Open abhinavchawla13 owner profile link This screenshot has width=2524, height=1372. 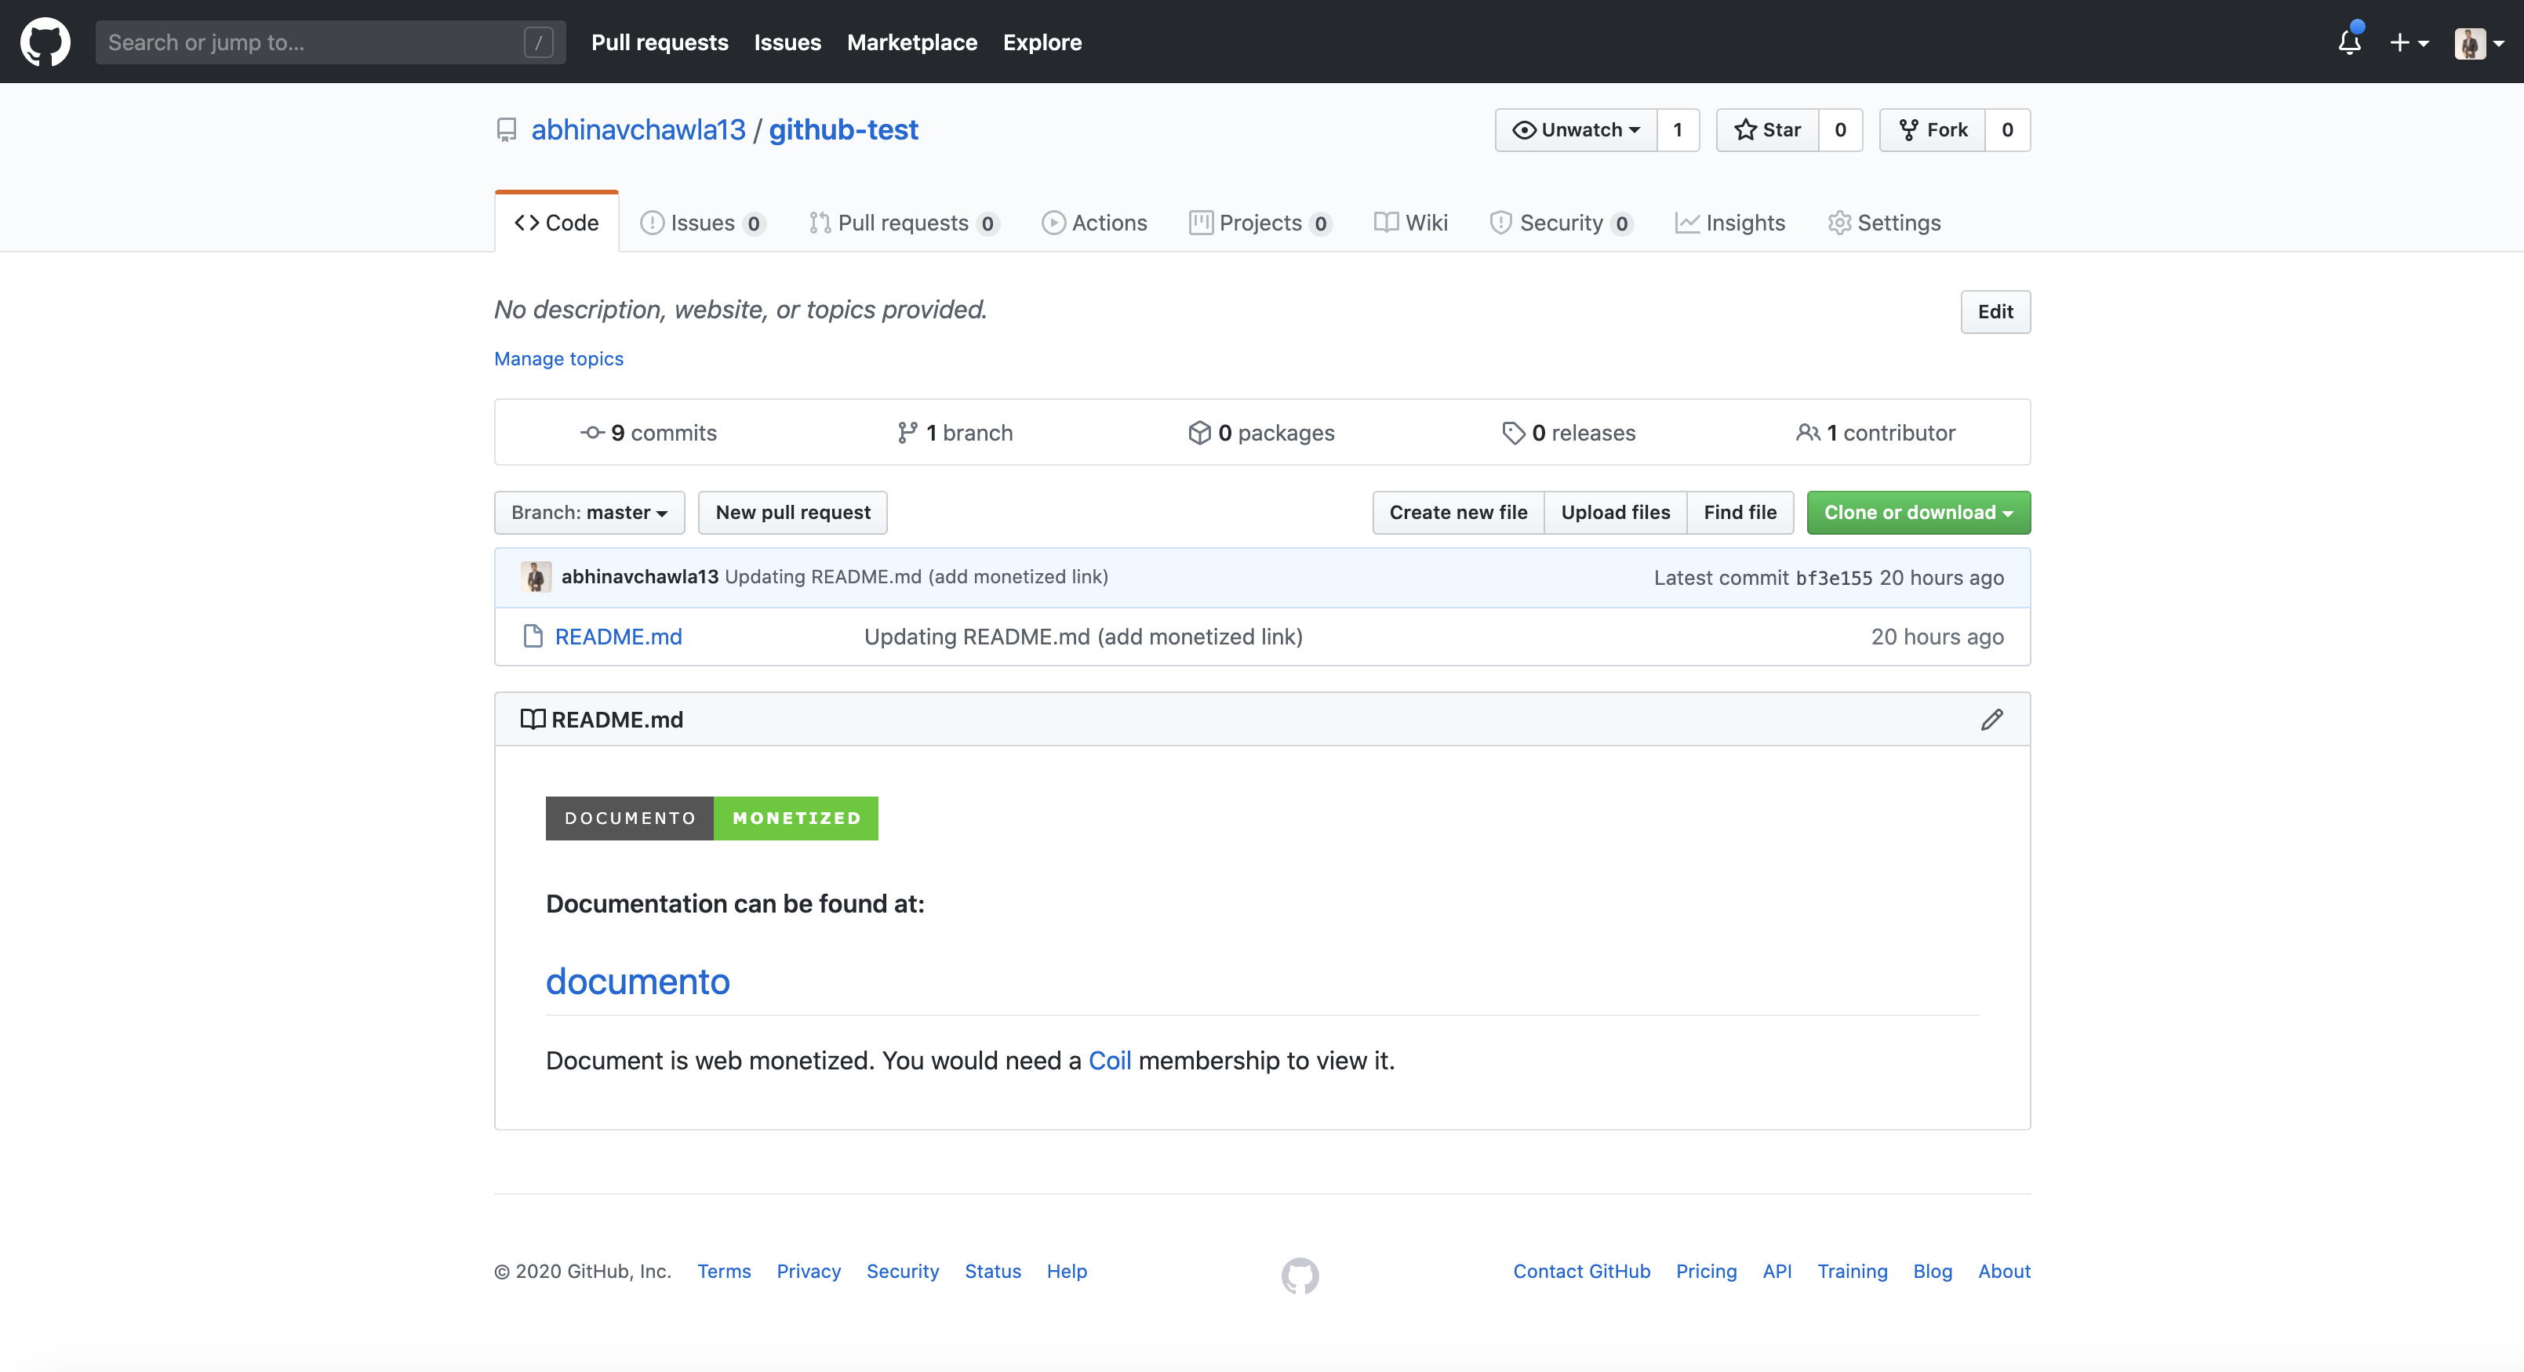pyautogui.click(x=638, y=129)
